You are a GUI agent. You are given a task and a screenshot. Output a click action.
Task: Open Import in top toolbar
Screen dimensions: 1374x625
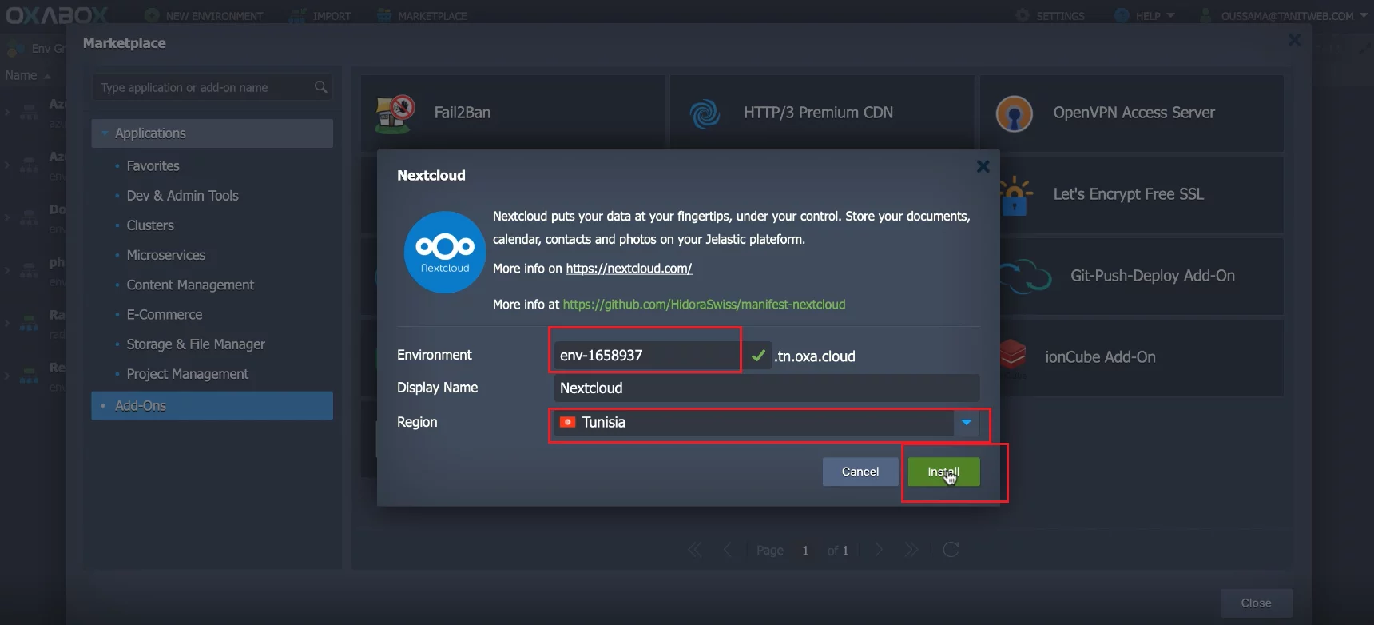tap(321, 16)
